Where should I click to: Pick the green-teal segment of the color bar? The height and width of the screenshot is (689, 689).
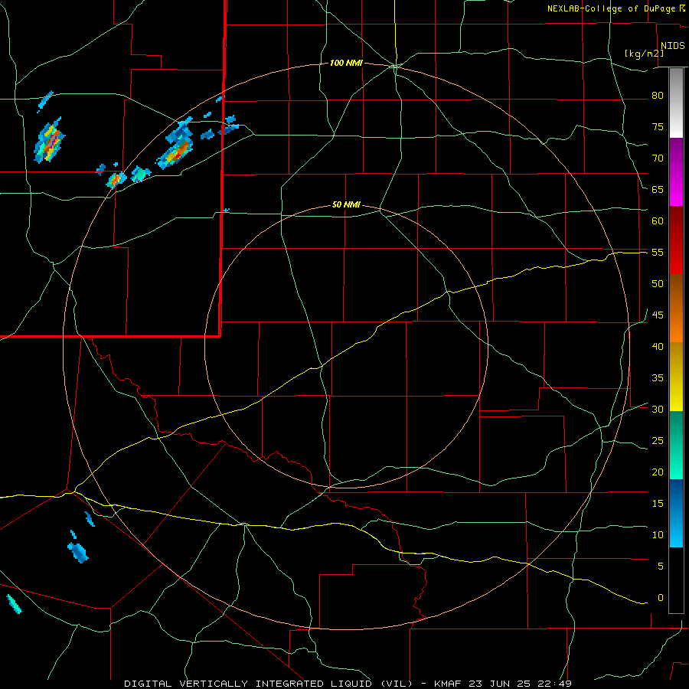(x=676, y=445)
